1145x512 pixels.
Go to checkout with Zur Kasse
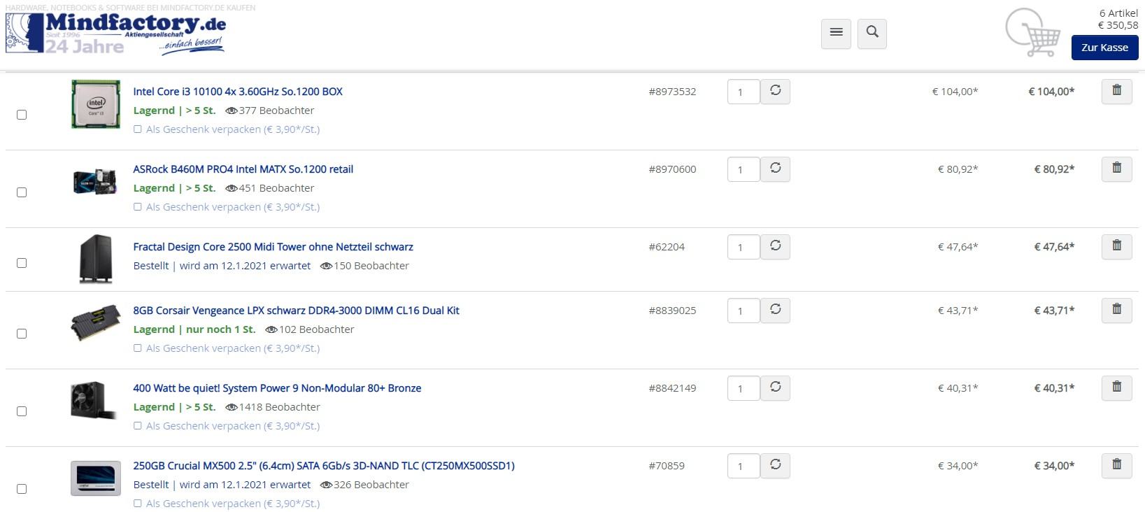(x=1104, y=48)
